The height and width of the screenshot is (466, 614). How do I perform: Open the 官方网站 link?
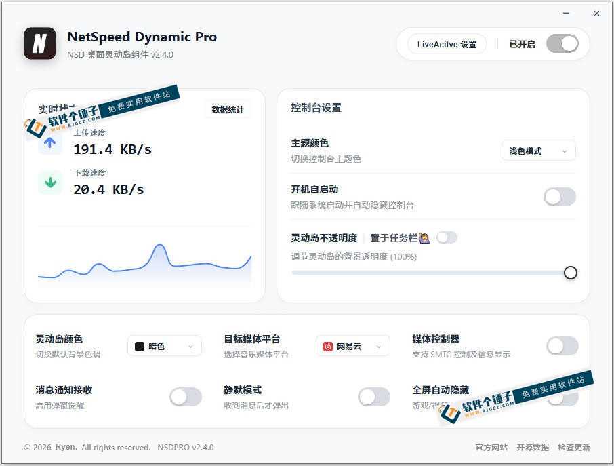tap(491, 447)
